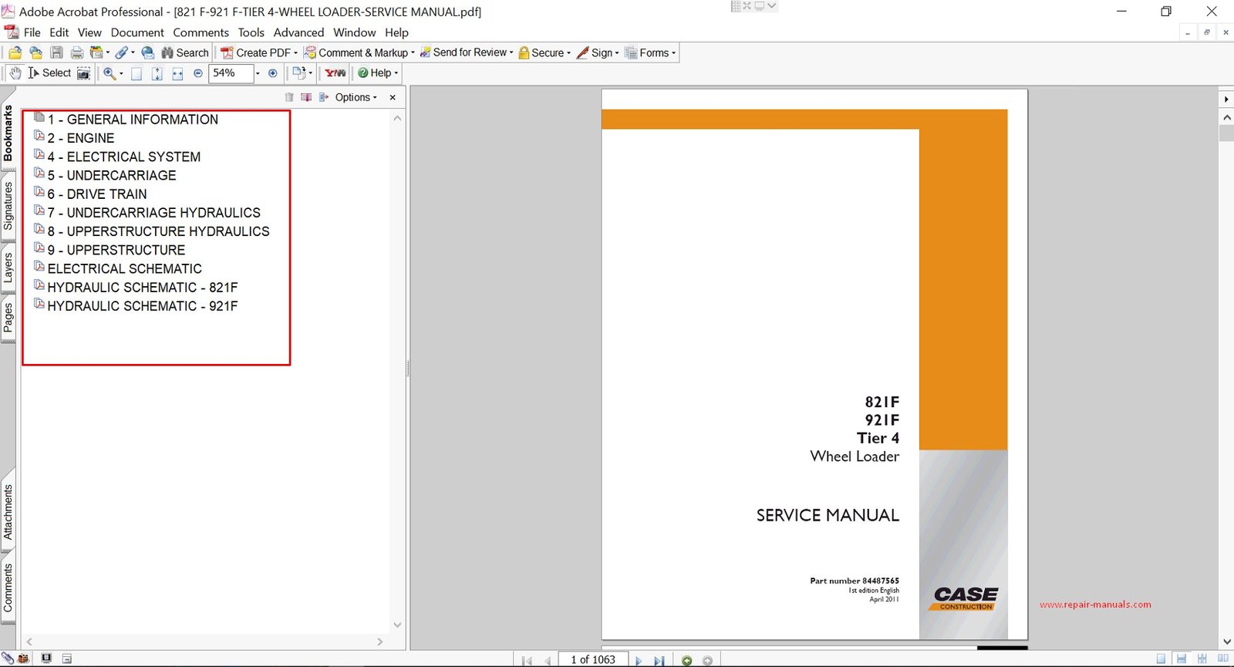Screen dimensions: 1234x667
Task: Open the zoom percentage dropdown arrow
Action: pos(258,73)
